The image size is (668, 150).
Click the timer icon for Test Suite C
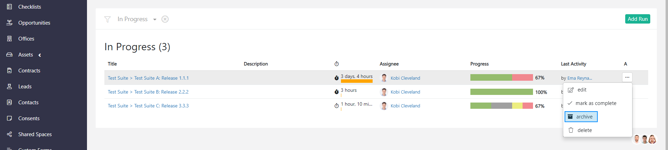coord(336,106)
